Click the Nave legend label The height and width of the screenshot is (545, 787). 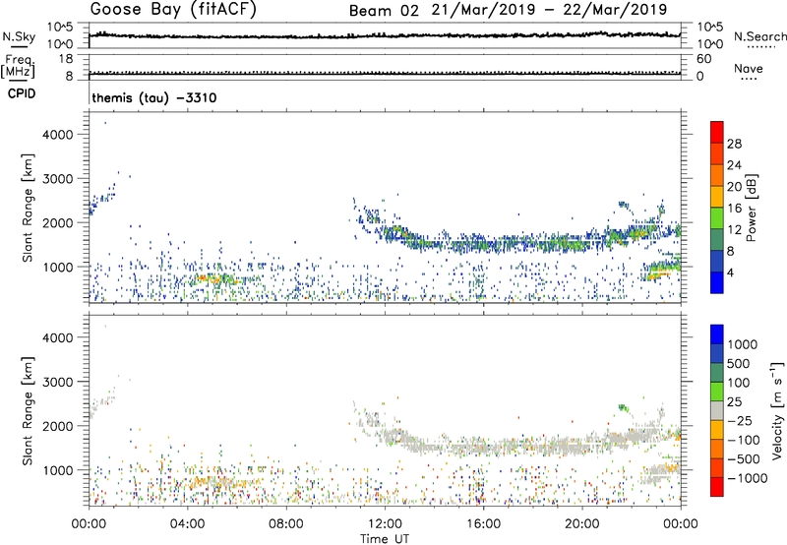(749, 68)
